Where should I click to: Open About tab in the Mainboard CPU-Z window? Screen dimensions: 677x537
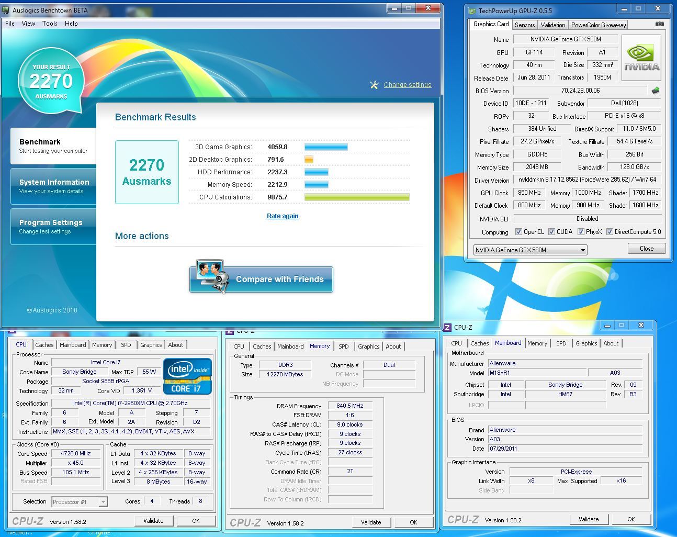pos(611,343)
